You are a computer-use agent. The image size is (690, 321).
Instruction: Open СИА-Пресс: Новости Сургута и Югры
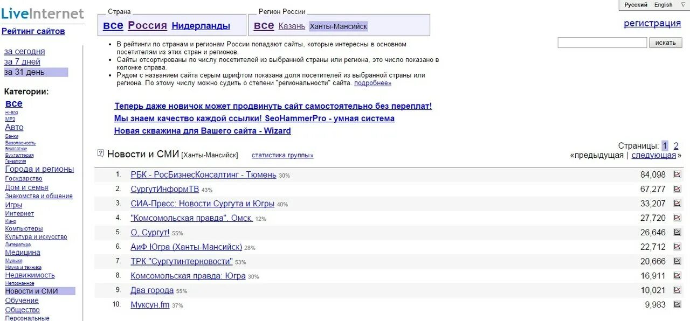[x=202, y=204]
